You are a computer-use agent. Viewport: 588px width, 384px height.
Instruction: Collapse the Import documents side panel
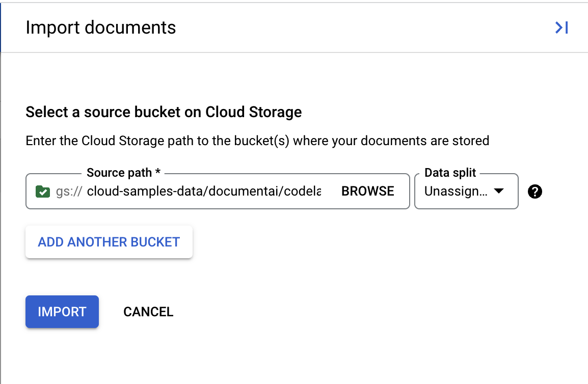tap(561, 28)
